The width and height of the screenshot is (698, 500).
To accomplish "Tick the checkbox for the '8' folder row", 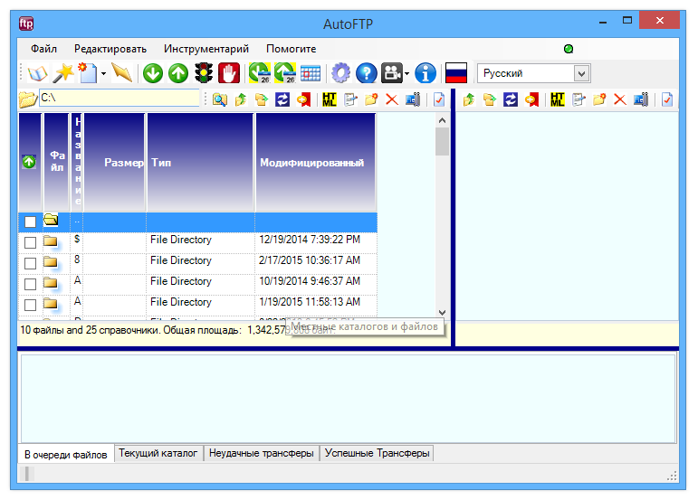I will coord(30,263).
